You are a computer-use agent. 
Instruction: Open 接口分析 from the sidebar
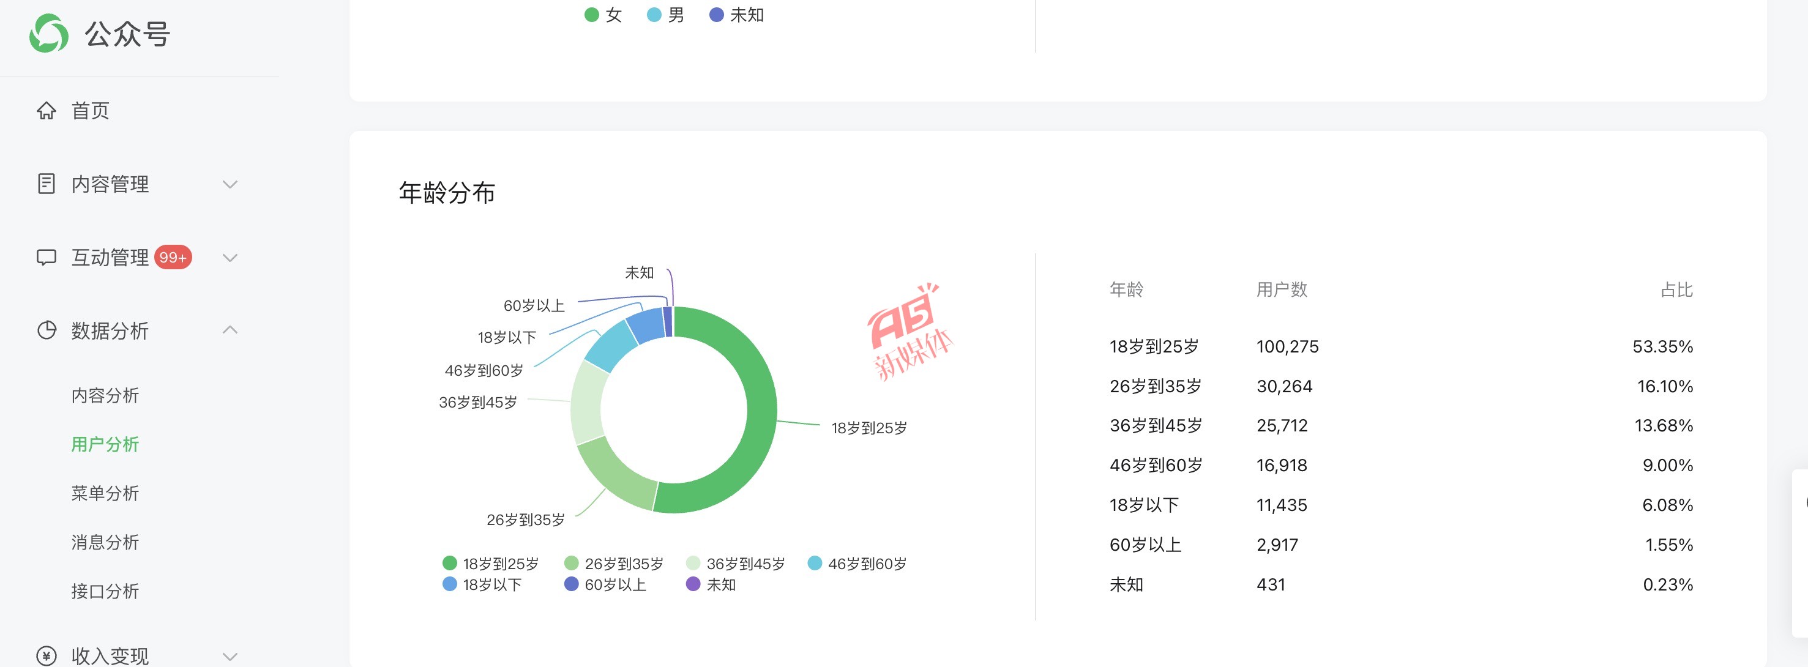coord(105,591)
